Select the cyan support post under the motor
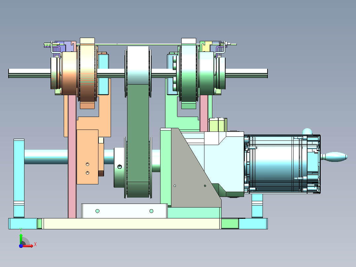This screenshot has height=267, width=356. click(257, 206)
